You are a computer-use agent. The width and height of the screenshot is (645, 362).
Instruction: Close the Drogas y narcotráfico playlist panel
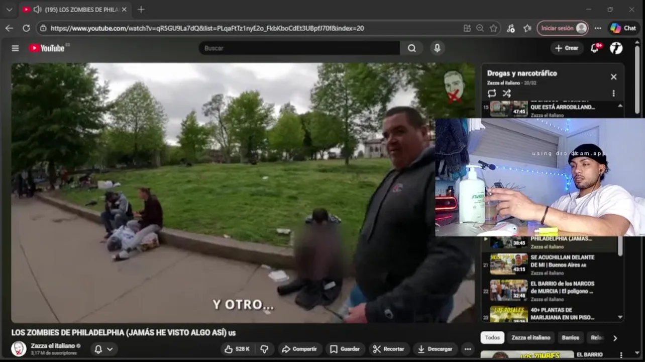click(613, 77)
